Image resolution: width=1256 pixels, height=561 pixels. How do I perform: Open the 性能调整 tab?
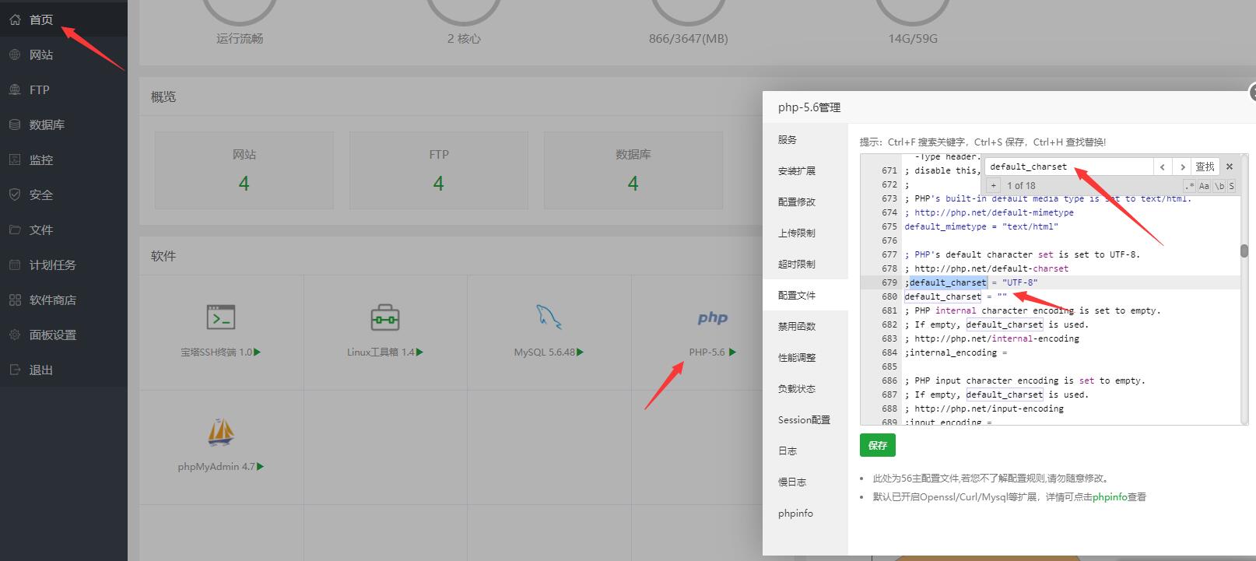[805, 358]
